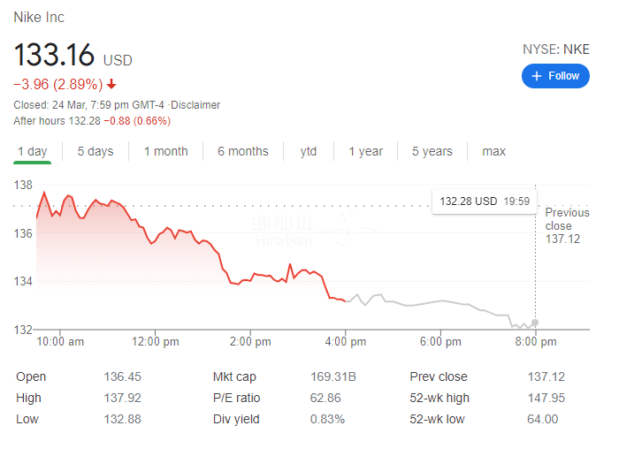Select the 1 day chart tab

point(33,151)
